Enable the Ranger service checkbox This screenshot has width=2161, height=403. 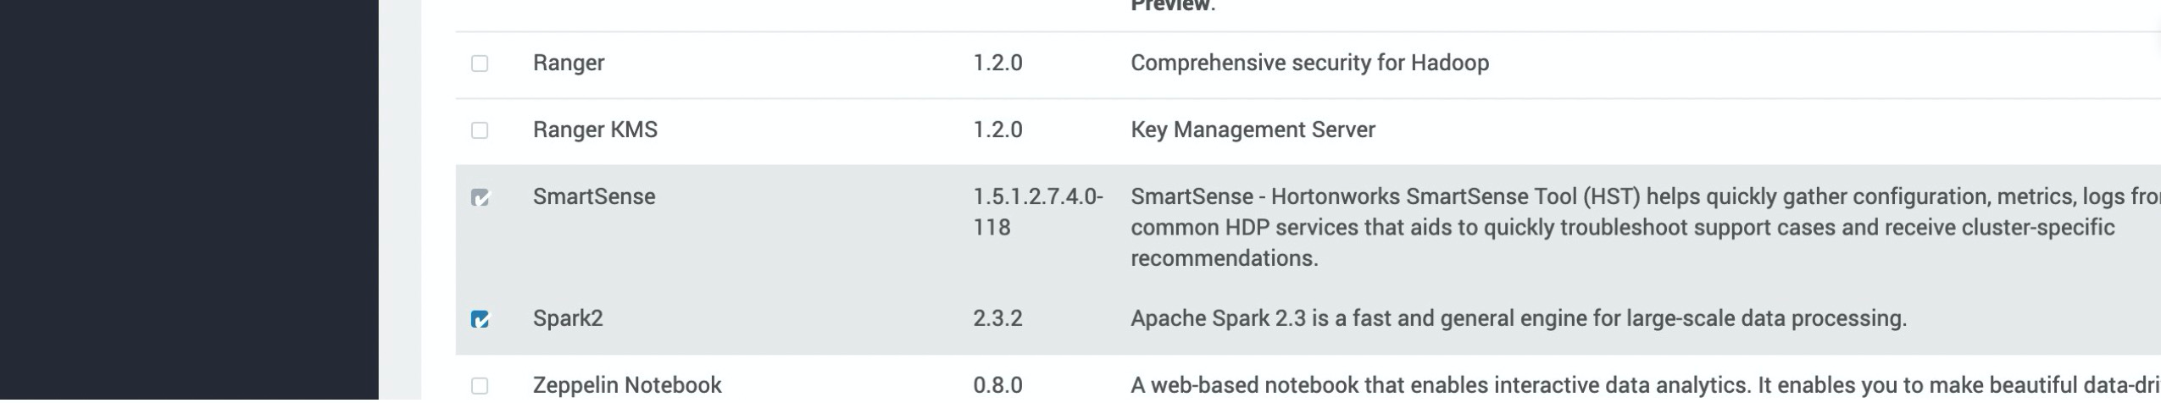tap(480, 63)
